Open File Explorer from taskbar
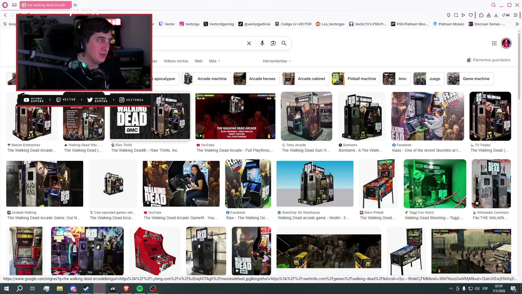This screenshot has height=294, width=522. click(x=60, y=289)
